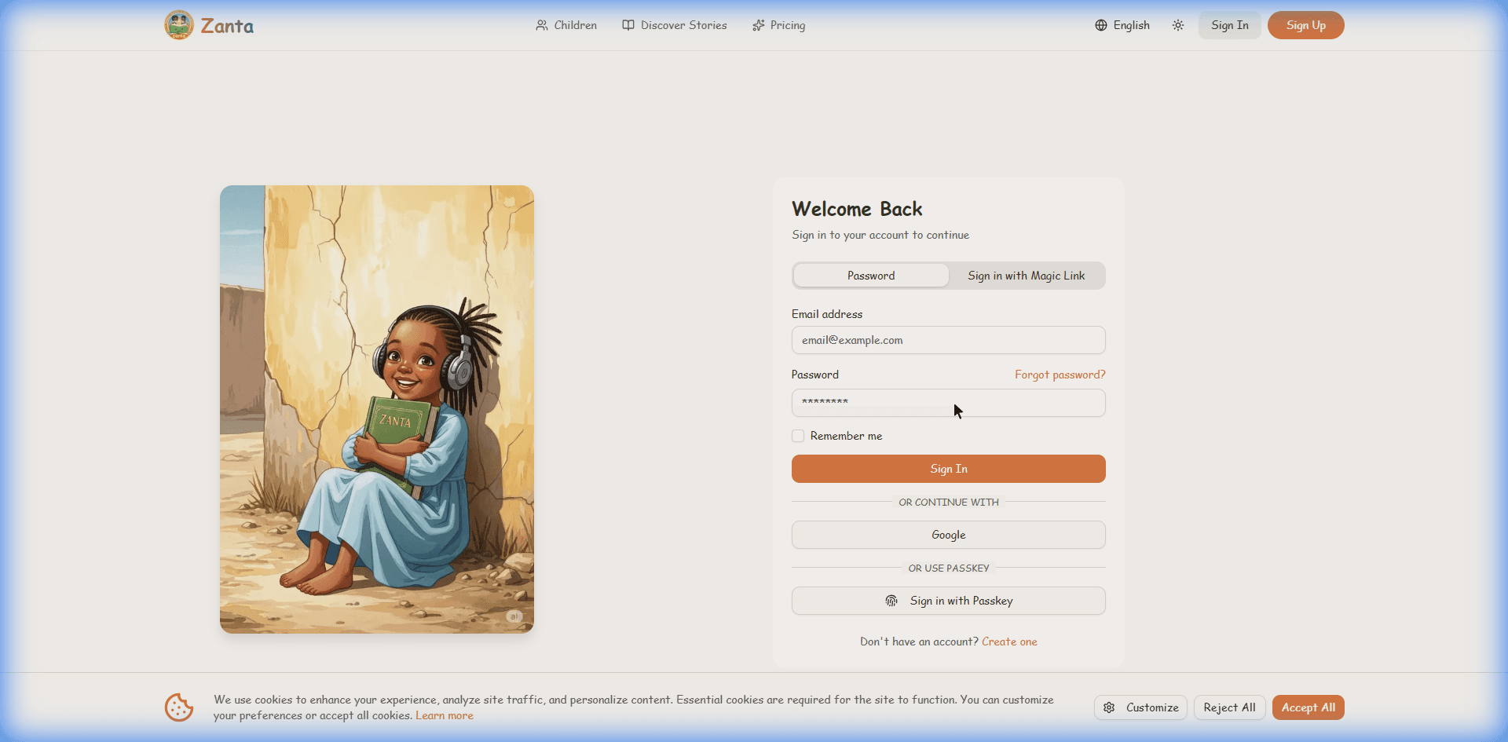Toggle the light/dark theme sun icon
This screenshot has width=1508, height=742.
(1178, 25)
